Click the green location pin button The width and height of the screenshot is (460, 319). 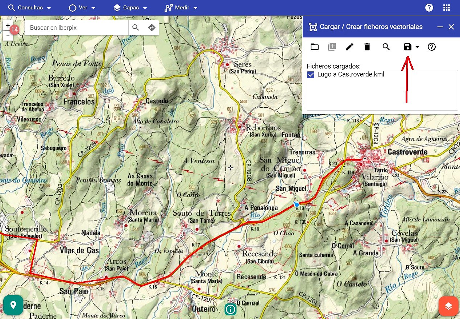13,305
